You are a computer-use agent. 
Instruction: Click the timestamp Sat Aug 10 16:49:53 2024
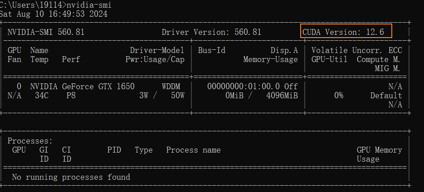coord(53,14)
